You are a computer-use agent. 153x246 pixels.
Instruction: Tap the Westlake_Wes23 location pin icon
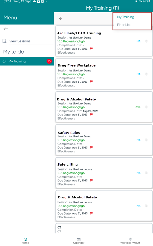pos(130,239)
